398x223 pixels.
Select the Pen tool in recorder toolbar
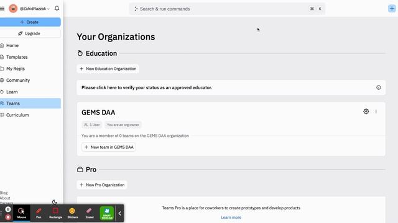(39, 213)
